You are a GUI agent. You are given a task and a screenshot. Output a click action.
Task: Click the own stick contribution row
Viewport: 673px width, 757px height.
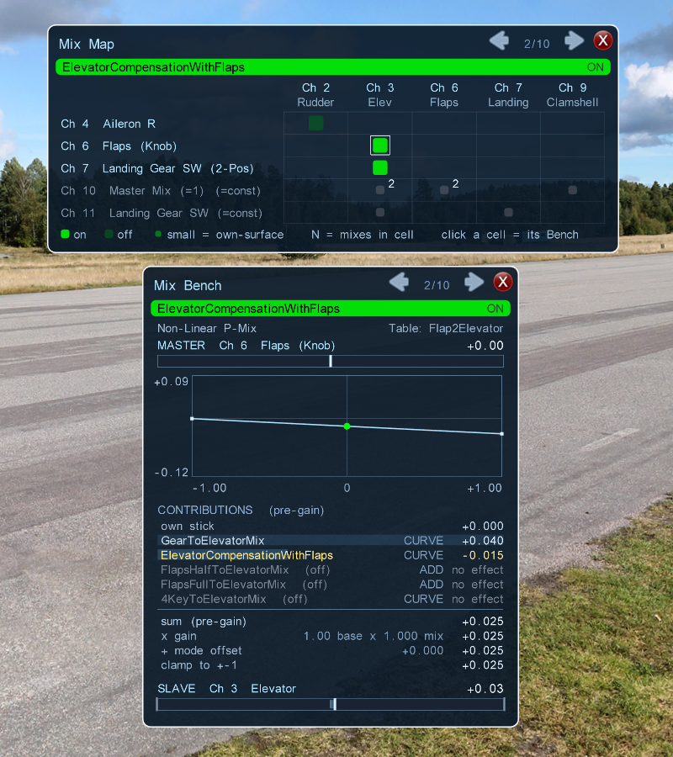(x=331, y=527)
